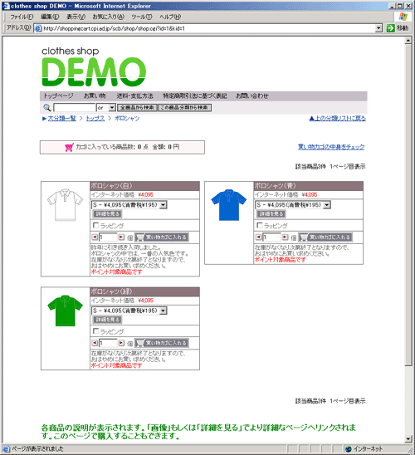Open the green polo shirt image

click(66, 311)
